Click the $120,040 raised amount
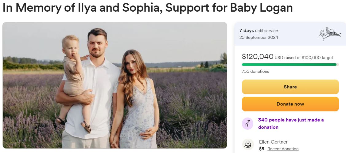This screenshot has width=346, height=153. pyautogui.click(x=257, y=57)
